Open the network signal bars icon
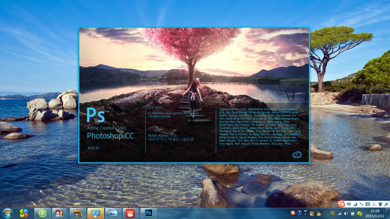 [339, 213]
